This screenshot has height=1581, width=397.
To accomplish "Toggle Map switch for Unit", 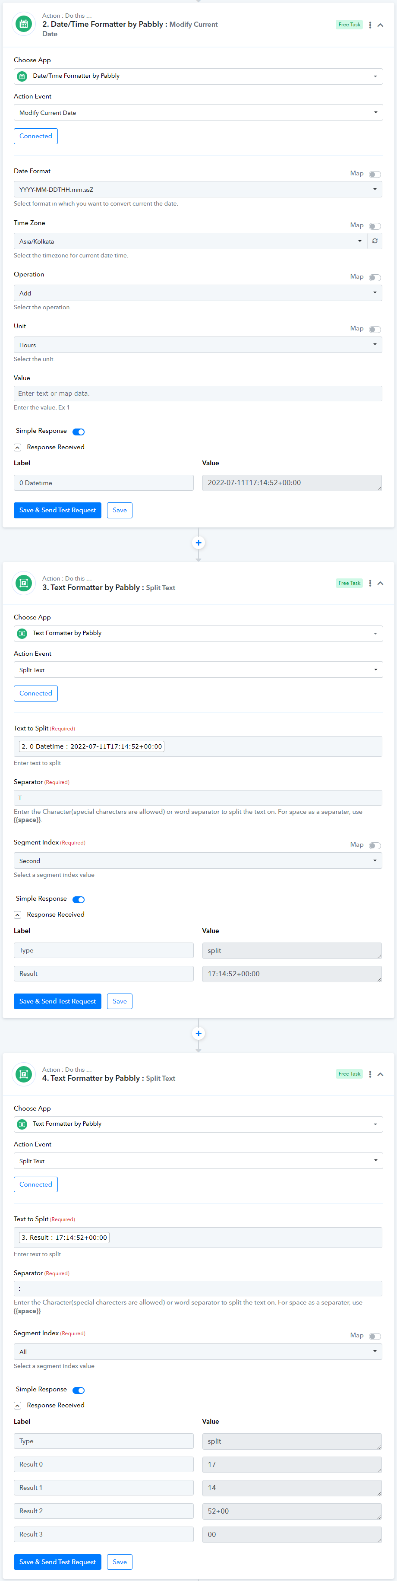I will [x=375, y=330].
